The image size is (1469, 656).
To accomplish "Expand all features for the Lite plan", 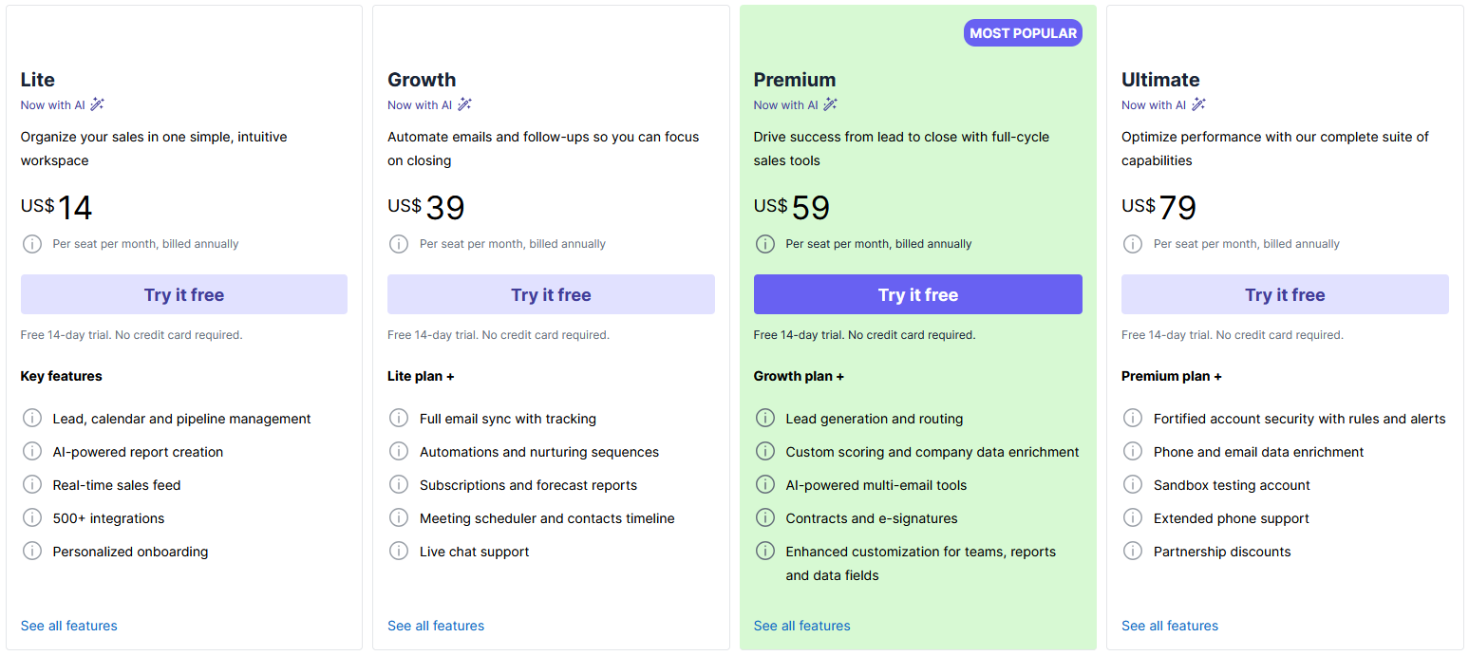I will [67, 626].
